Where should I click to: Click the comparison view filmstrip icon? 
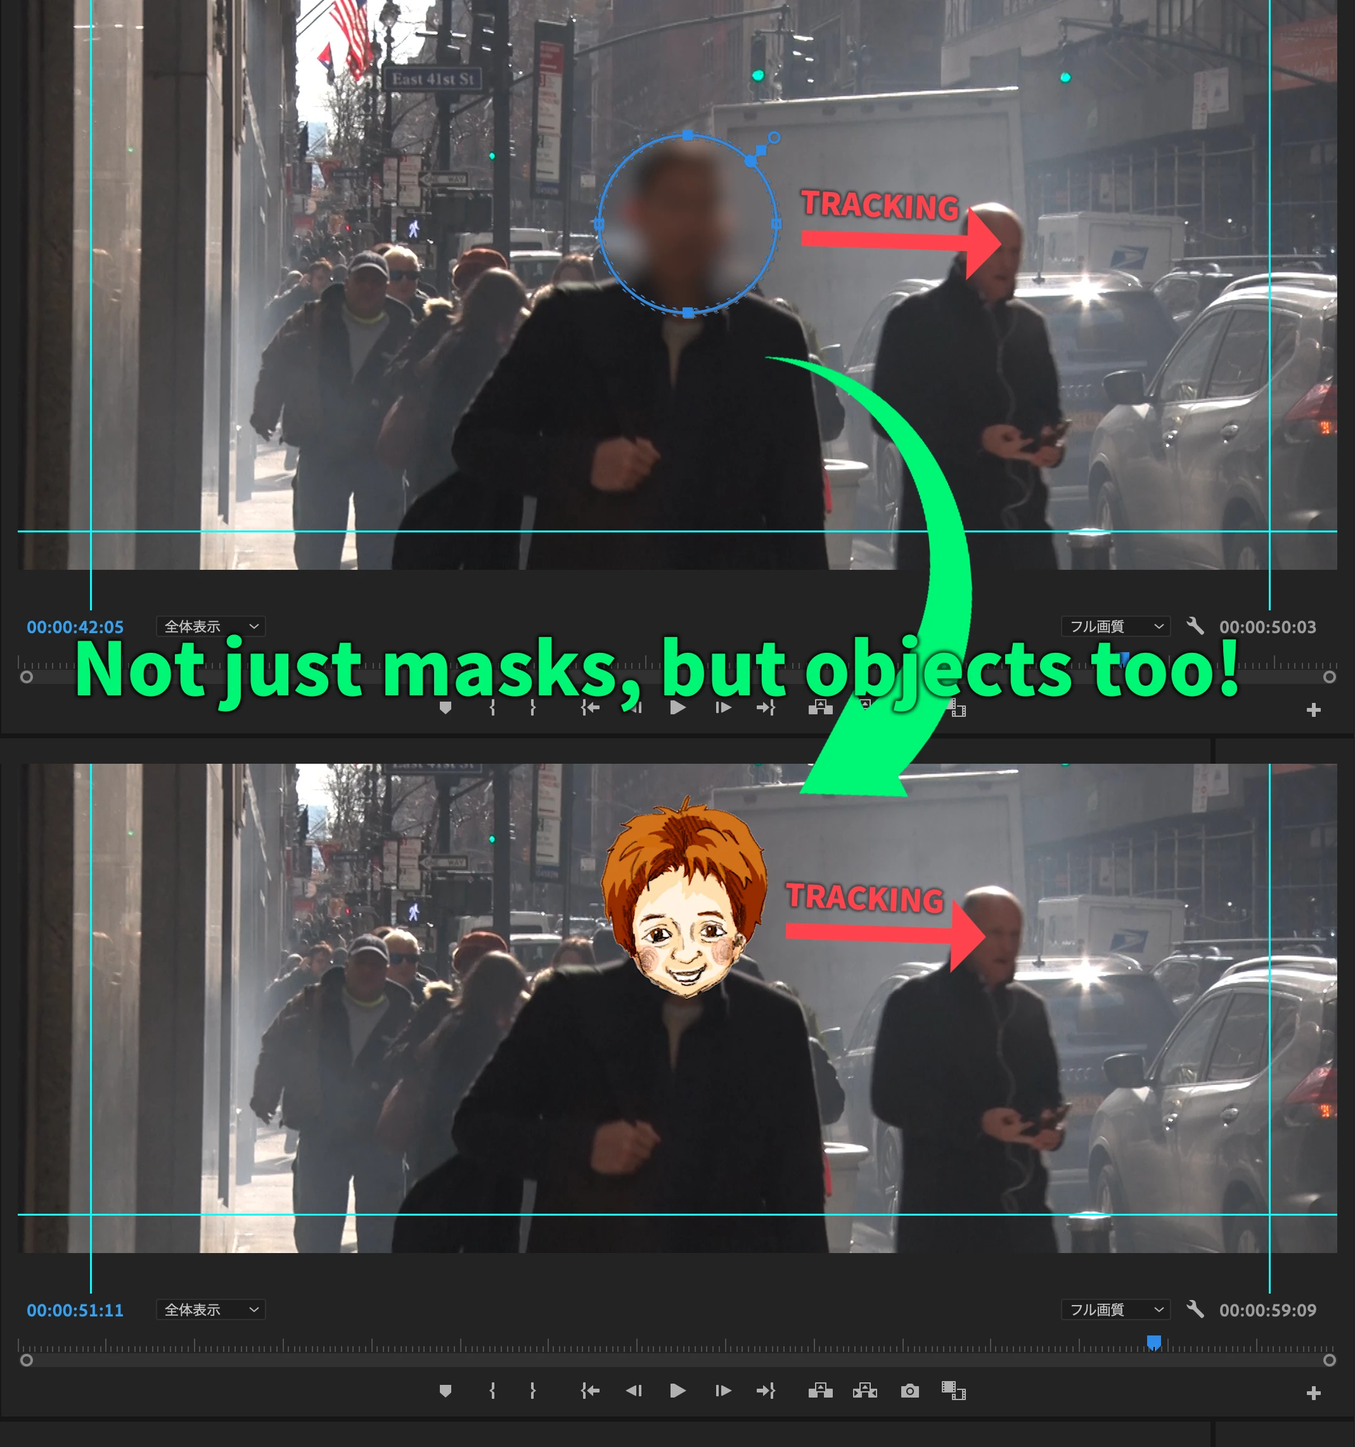pyautogui.click(x=953, y=1391)
